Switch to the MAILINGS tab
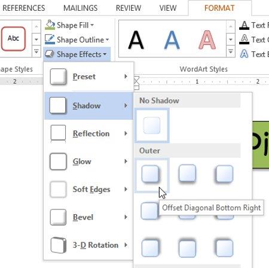 pyautogui.click(x=80, y=8)
